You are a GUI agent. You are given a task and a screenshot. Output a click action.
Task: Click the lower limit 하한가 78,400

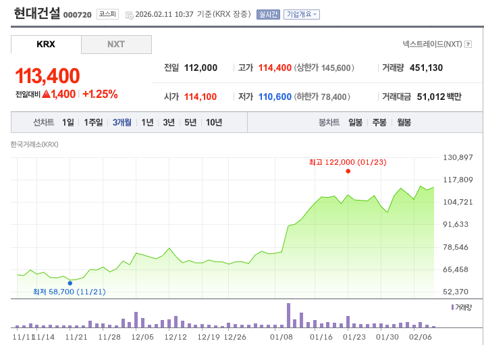click(322, 97)
